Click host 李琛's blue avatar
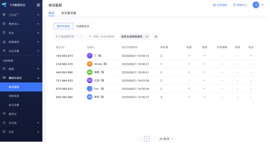The height and width of the screenshot is (144, 270). pyautogui.click(x=90, y=97)
